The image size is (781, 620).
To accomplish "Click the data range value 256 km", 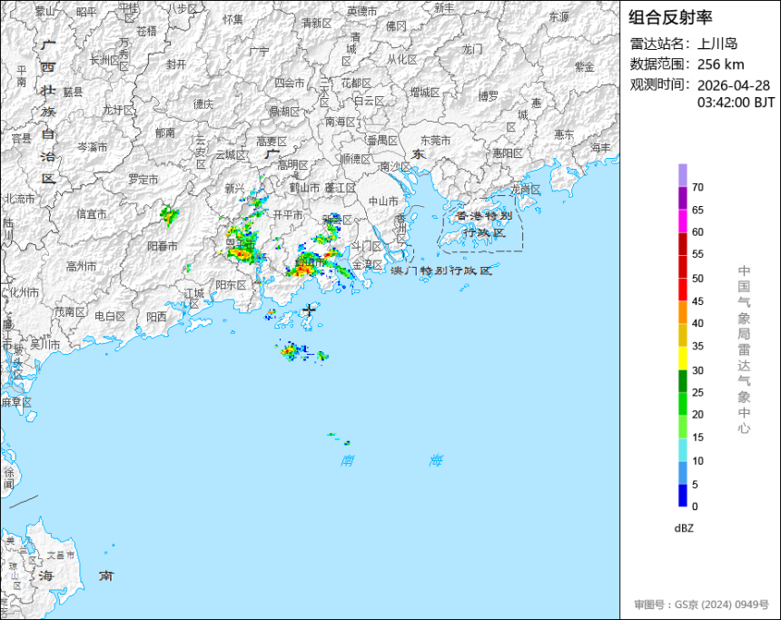I will [721, 64].
